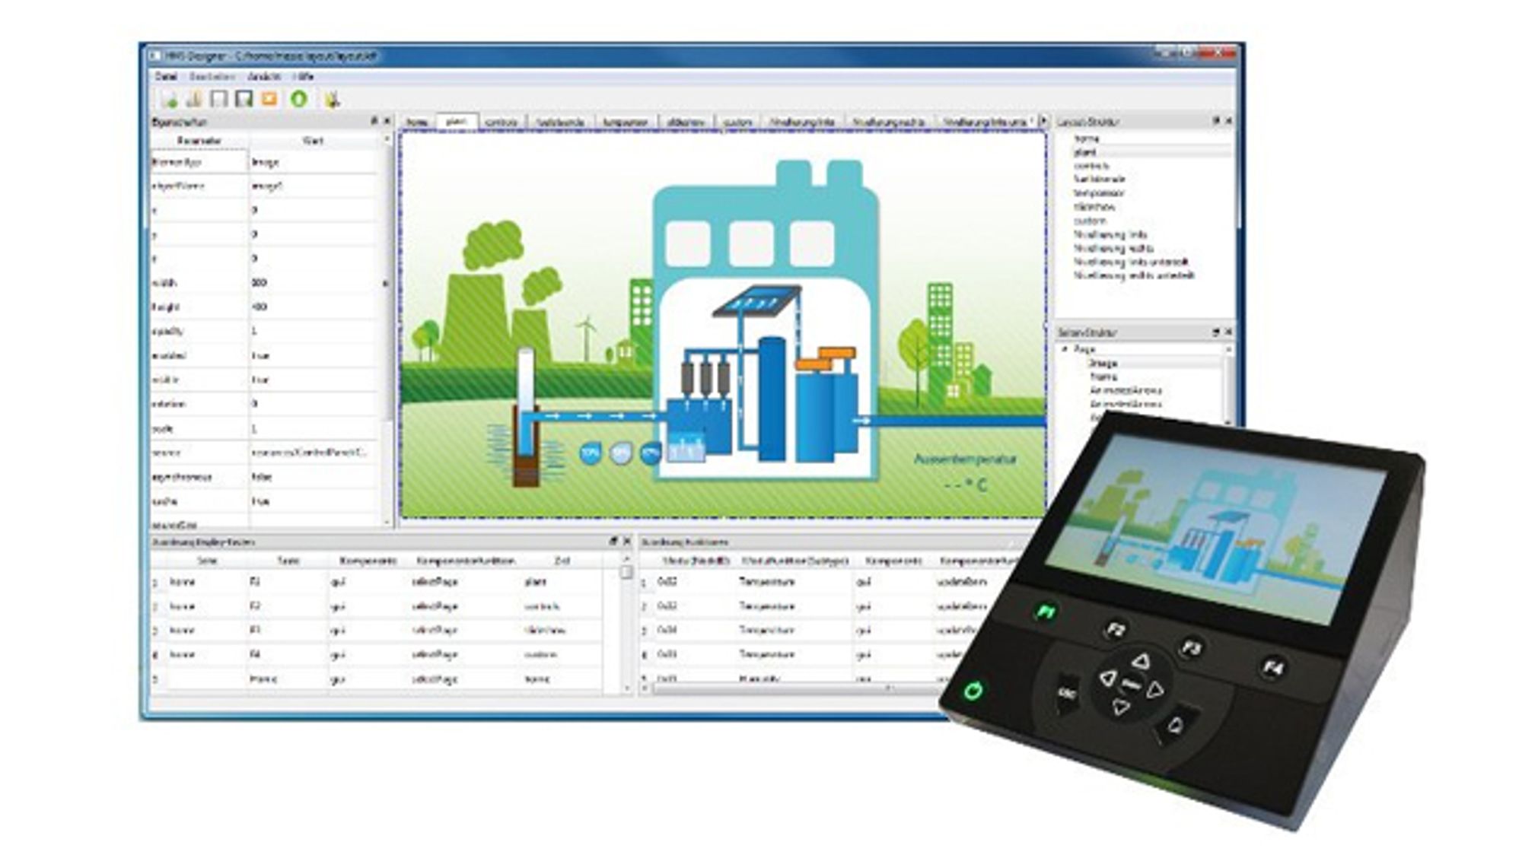The image size is (1522, 855).
Task: Switch to the Nivellierung links tab
Action: point(802,122)
